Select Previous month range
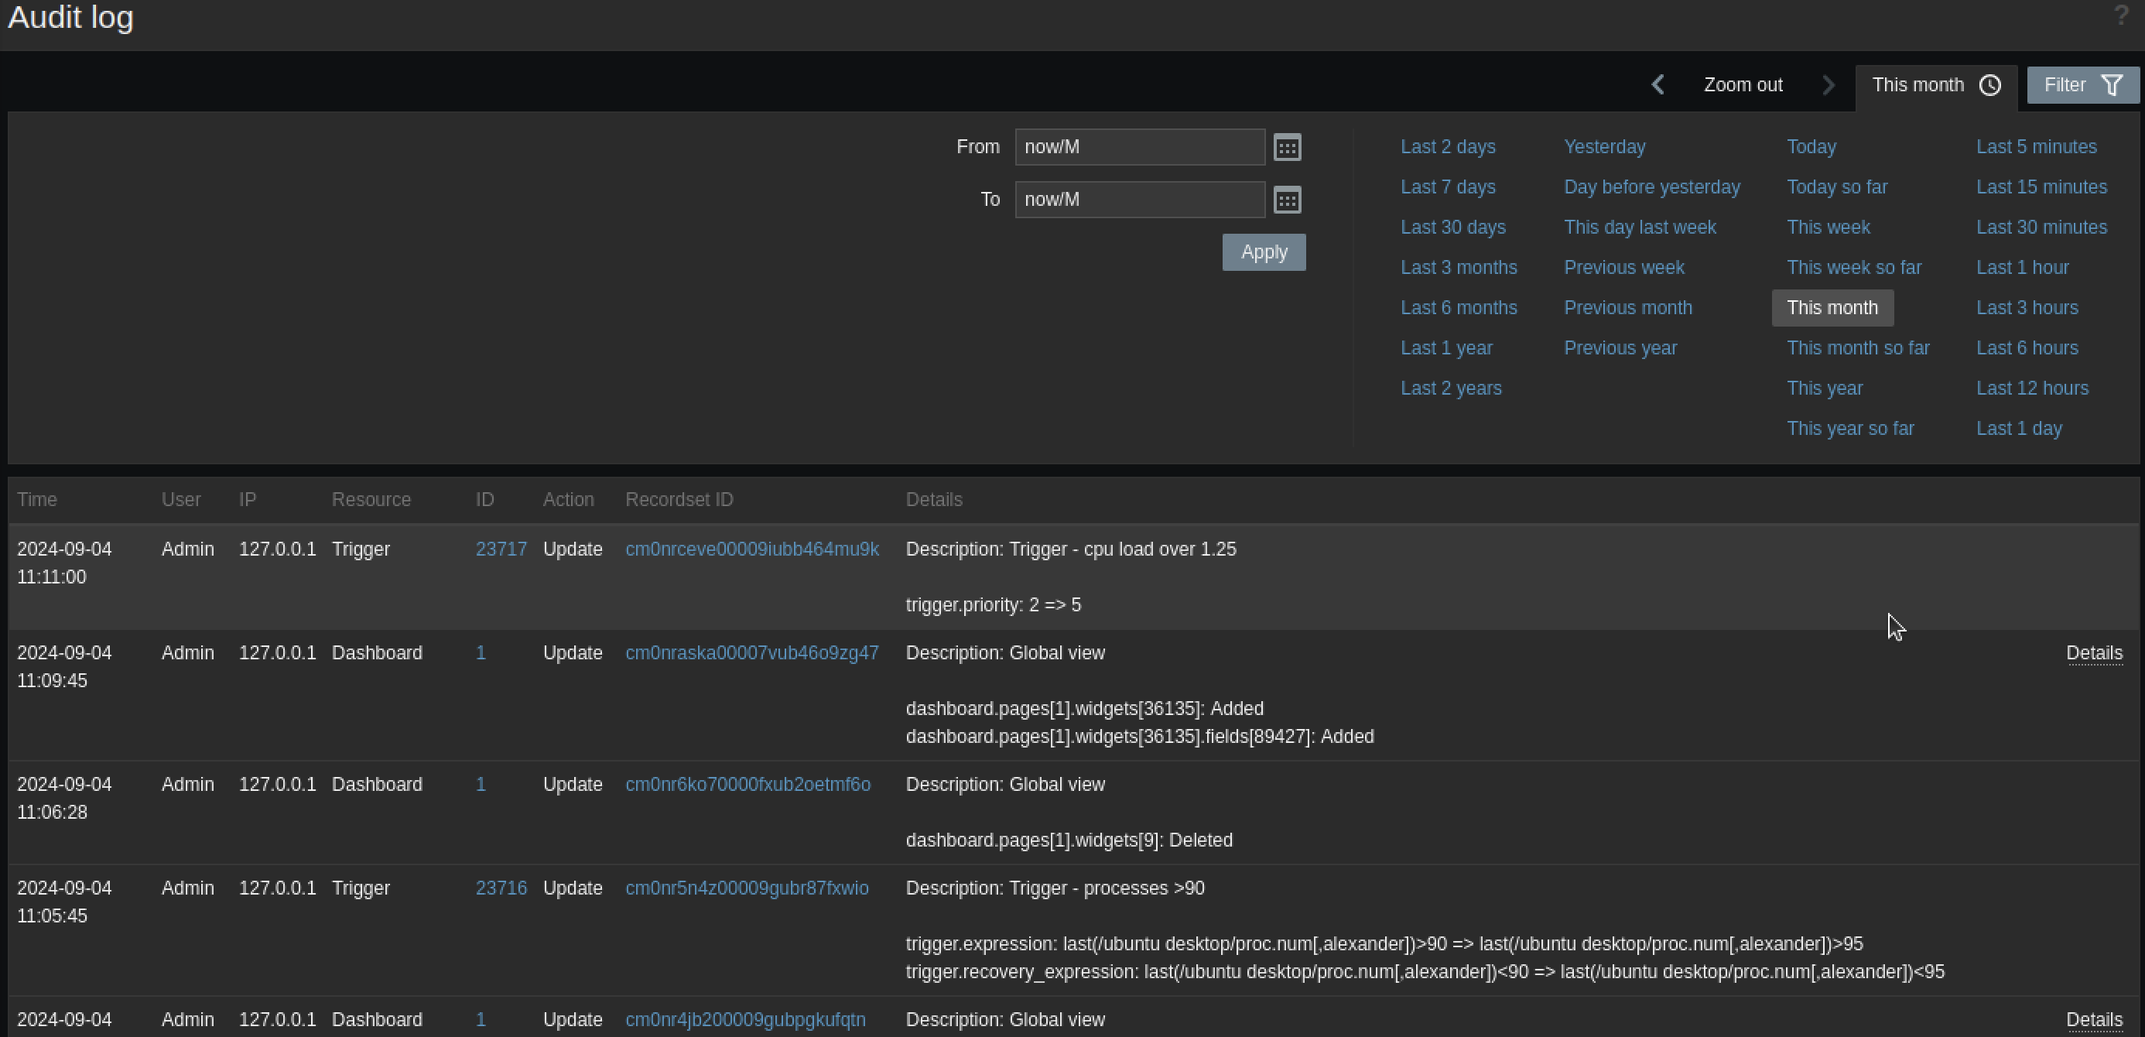Image resolution: width=2145 pixels, height=1037 pixels. (x=1627, y=308)
